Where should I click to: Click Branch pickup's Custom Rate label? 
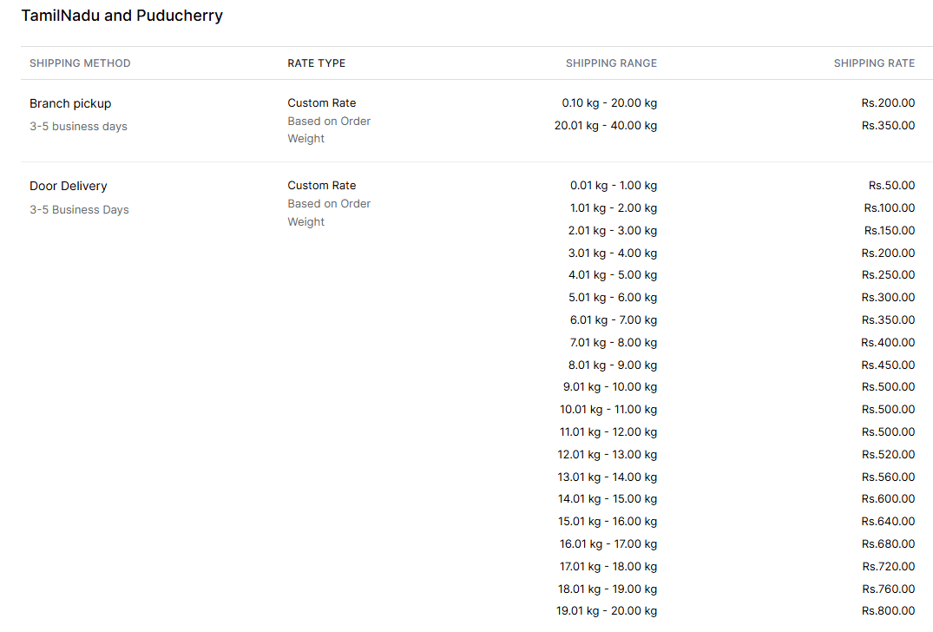tap(322, 102)
